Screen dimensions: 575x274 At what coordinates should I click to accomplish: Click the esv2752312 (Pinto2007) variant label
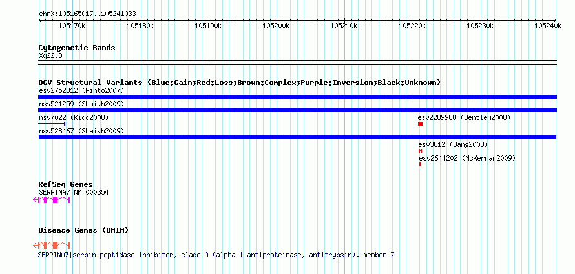[81, 90]
